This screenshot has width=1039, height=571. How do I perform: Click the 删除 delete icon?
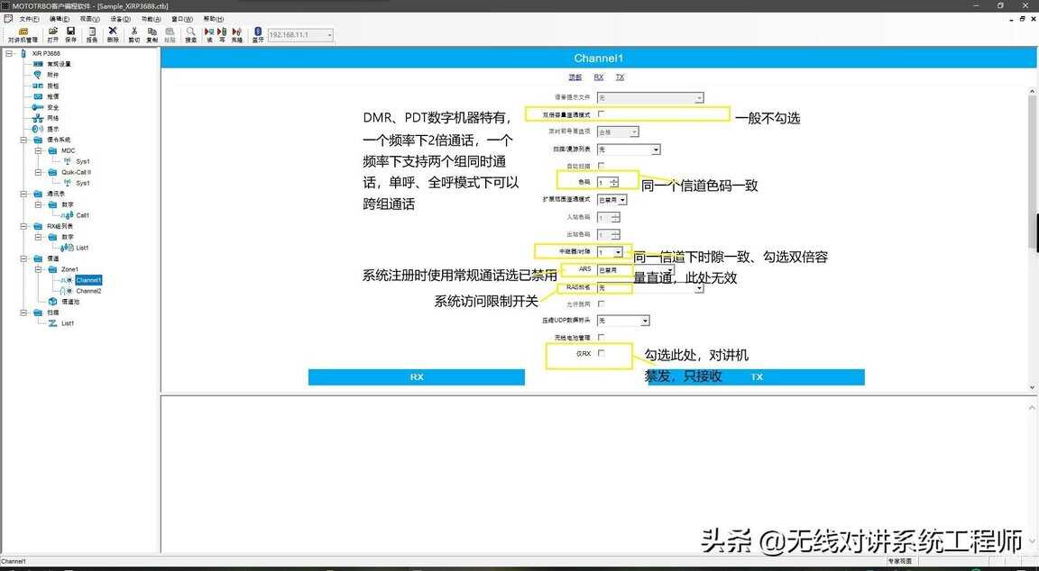point(113,34)
